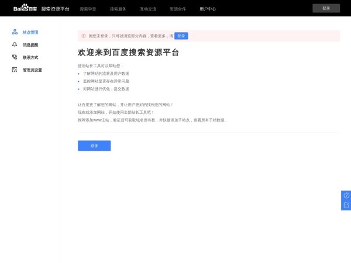Viewport: 351px width, 263px height.
Task: Open the 搜索服务 navigation menu
Action: [x=118, y=9]
